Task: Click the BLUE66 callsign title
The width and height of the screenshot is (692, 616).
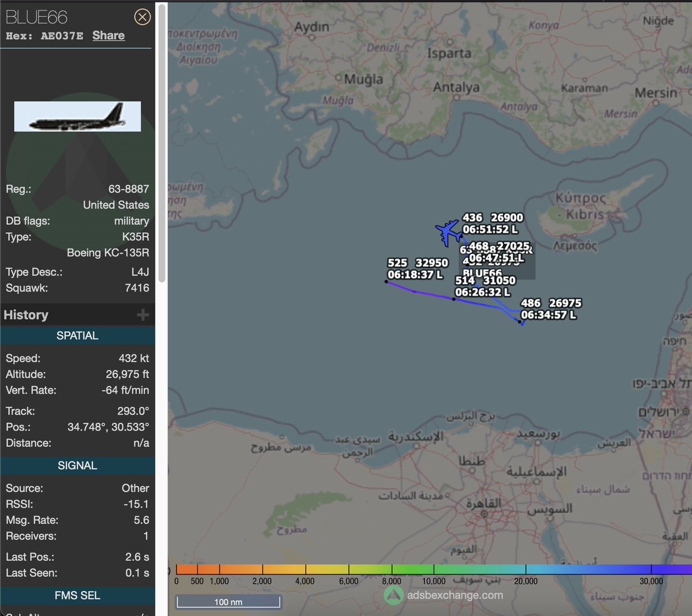Action: pos(36,17)
